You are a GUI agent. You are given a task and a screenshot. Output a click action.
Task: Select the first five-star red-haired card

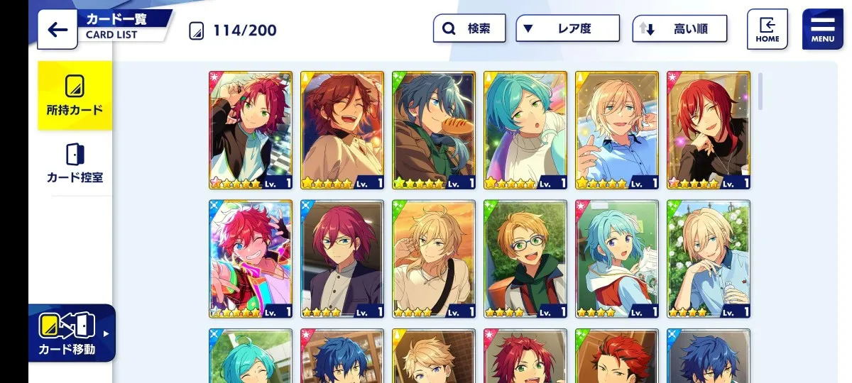251,130
